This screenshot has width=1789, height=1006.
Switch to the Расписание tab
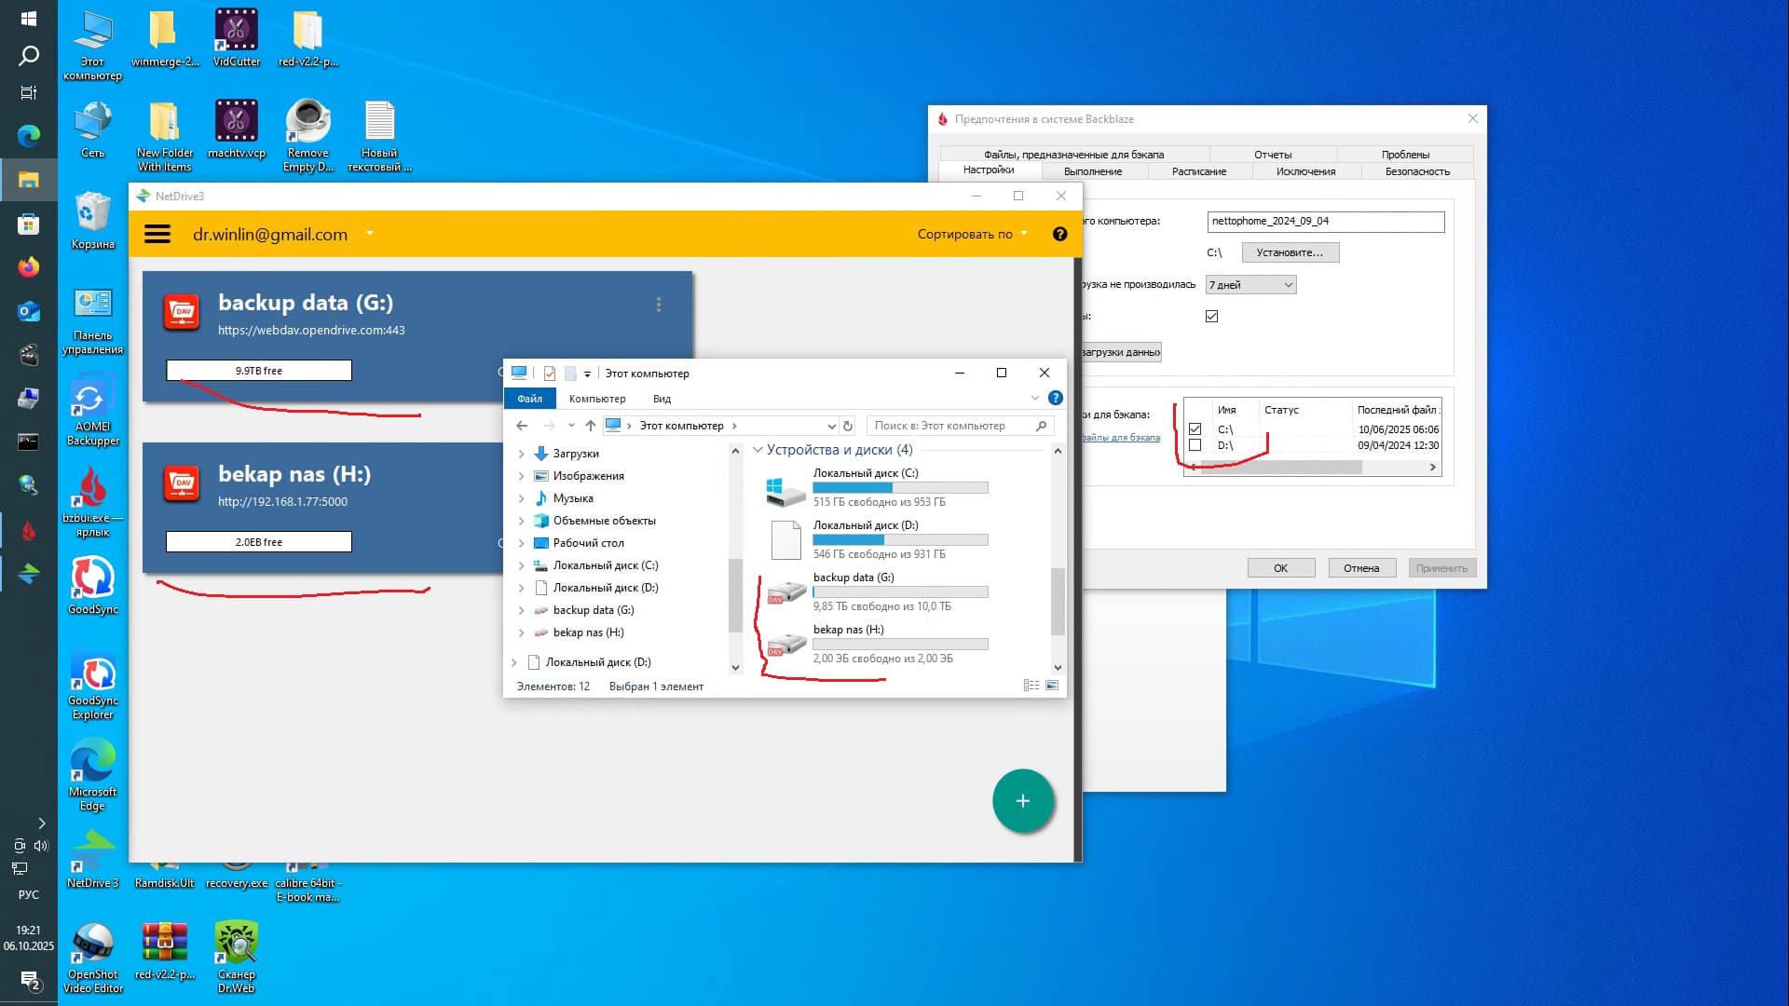(1198, 171)
